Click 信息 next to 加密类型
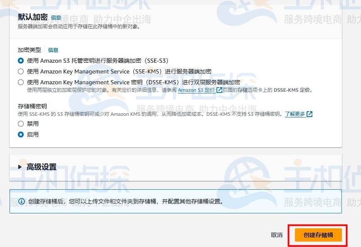 tap(53, 50)
